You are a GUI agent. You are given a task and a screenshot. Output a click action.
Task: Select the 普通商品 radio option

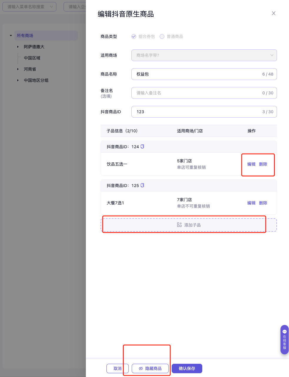(x=162, y=36)
